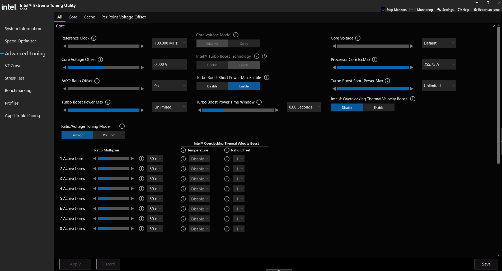This screenshot has height=271, width=502.
Task: Click power icon next to Turbo Boost Technology
Action: tap(264, 56)
